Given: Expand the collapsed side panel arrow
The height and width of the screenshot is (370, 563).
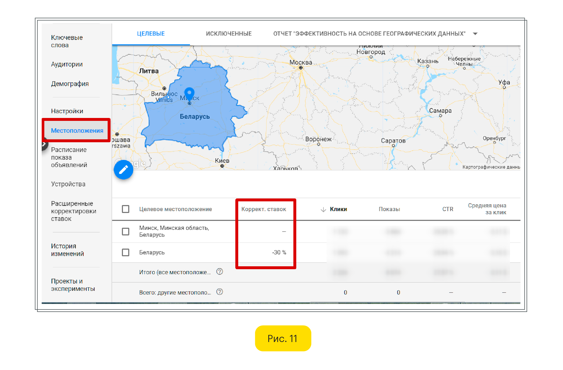Looking at the screenshot, I should coord(44,144).
